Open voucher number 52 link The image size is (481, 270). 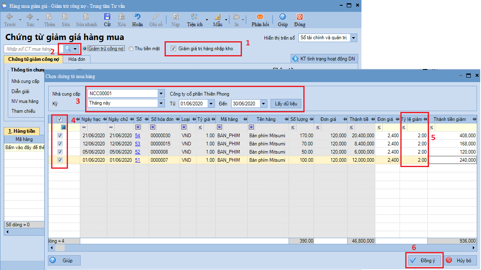pyautogui.click(x=138, y=152)
